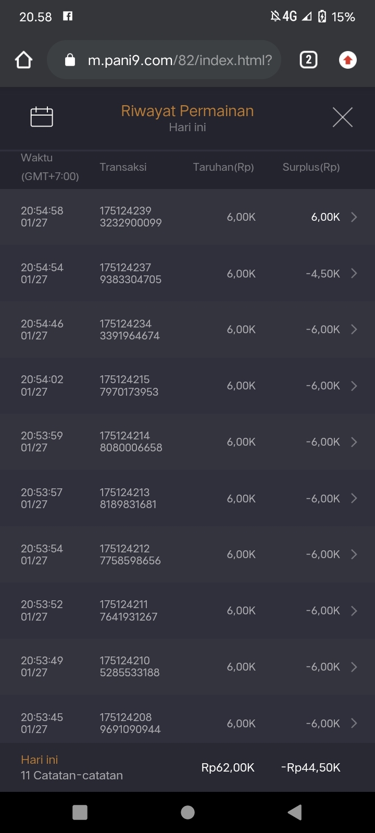The height and width of the screenshot is (833, 375).
Task: Expand the -4,50K surplus row chevron
Action: 354,273
